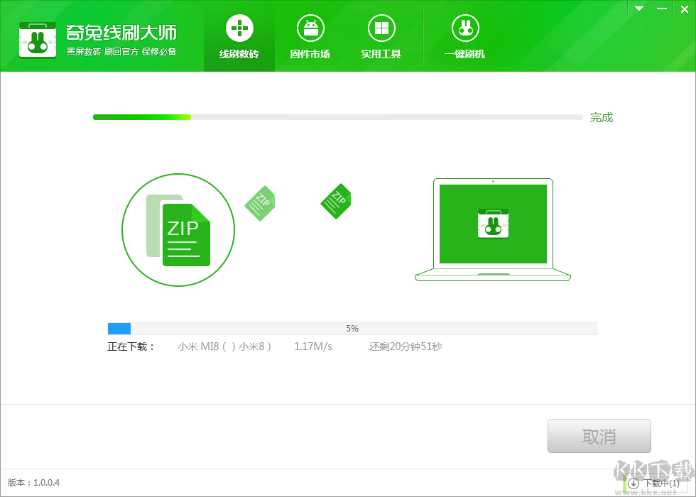Screen dimensions: 696x497
Task: Click the download arrow icon at bottom right
Action: pos(634,484)
